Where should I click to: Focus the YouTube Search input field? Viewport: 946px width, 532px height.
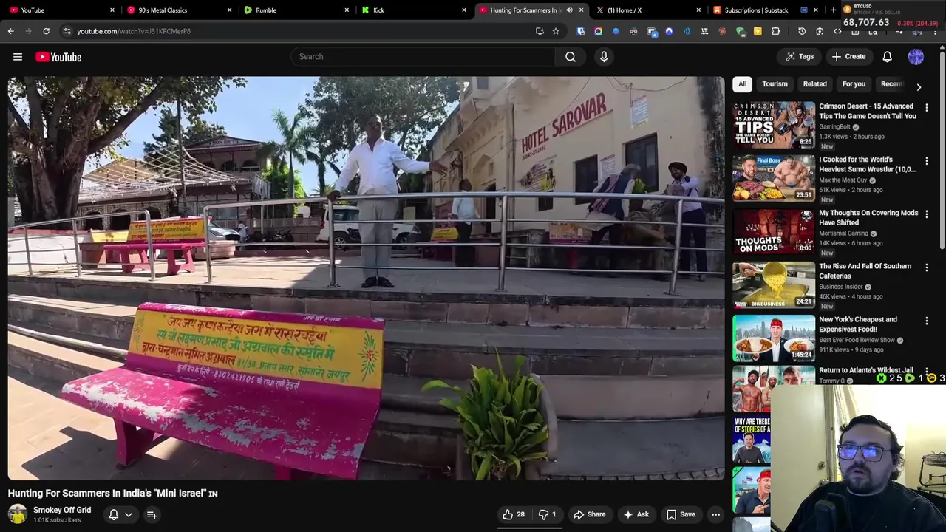[x=423, y=57]
